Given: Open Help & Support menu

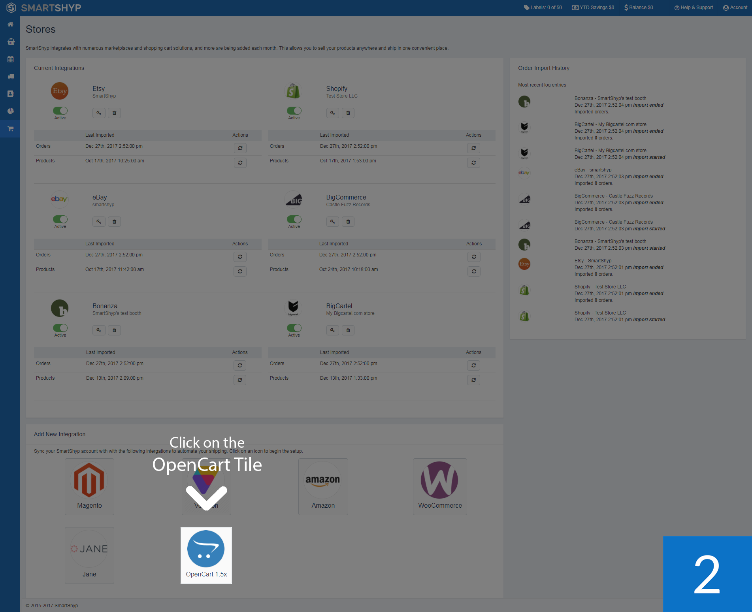Looking at the screenshot, I should click(694, 8).
